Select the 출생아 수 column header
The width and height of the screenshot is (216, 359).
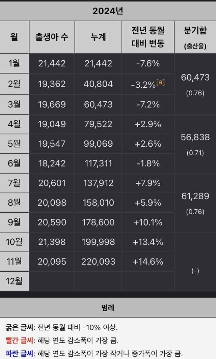pos(52,37)
